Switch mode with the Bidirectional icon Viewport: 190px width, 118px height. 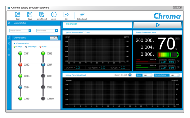[82, 15]
